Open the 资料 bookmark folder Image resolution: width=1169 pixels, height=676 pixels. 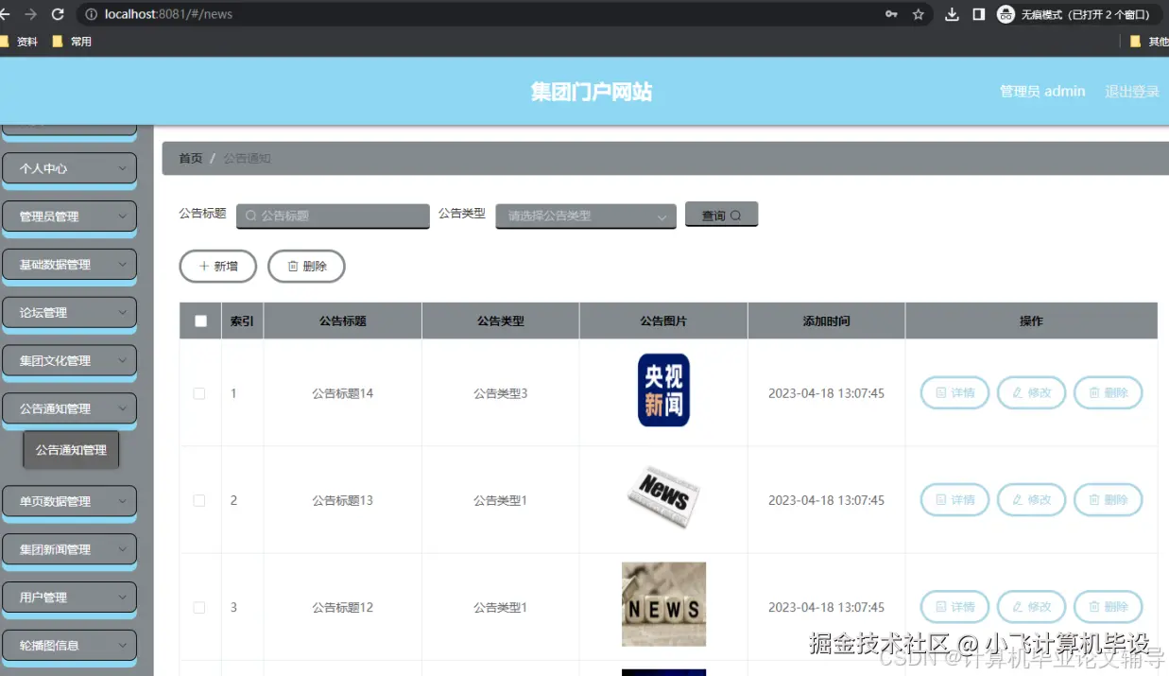point(19,42)
